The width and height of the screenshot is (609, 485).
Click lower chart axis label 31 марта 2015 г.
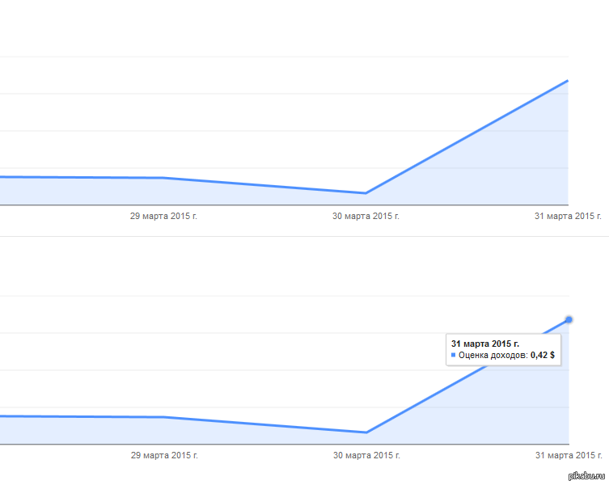click(569, 455)
